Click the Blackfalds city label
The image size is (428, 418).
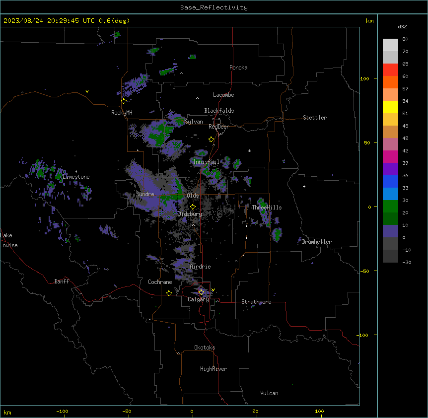219,111
